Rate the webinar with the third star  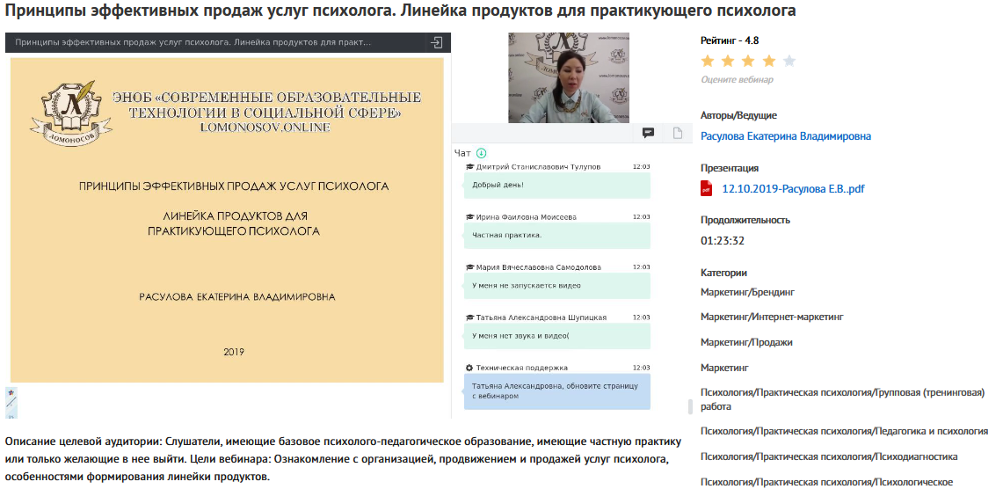pos(748,61)
